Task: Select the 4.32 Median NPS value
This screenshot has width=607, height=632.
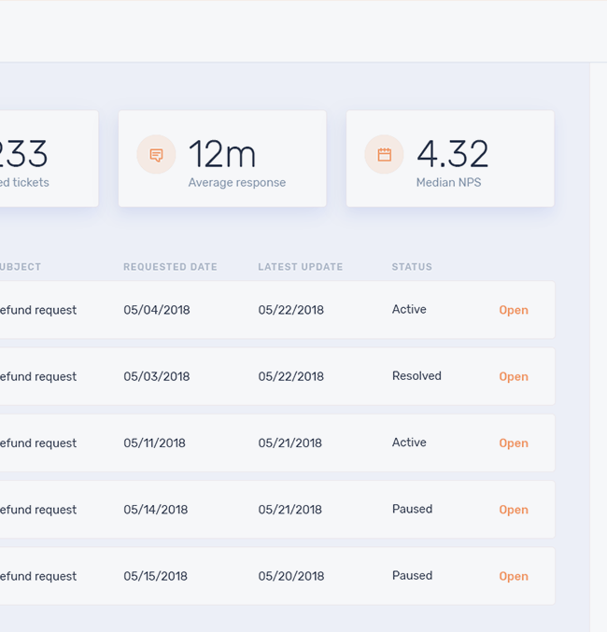Action: click(452, 154)
